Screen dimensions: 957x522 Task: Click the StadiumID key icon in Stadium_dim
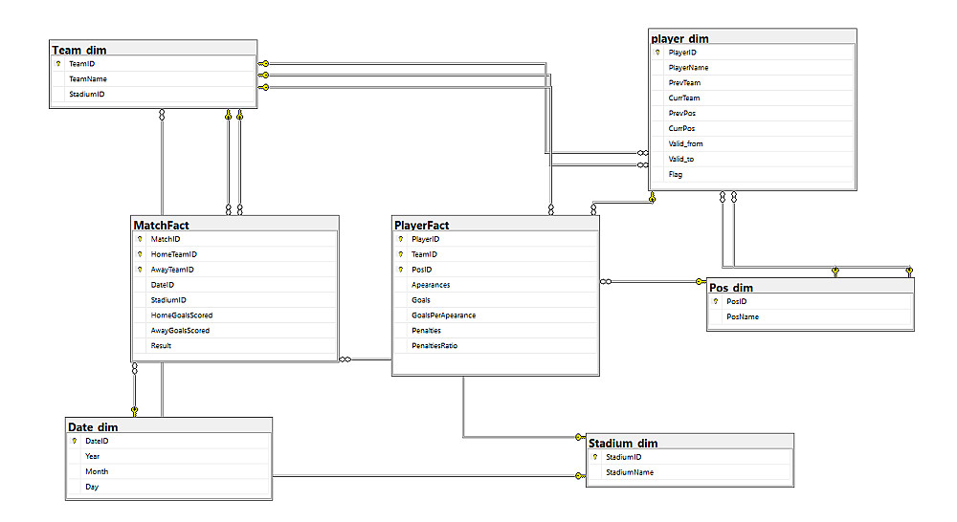[595, 457]
